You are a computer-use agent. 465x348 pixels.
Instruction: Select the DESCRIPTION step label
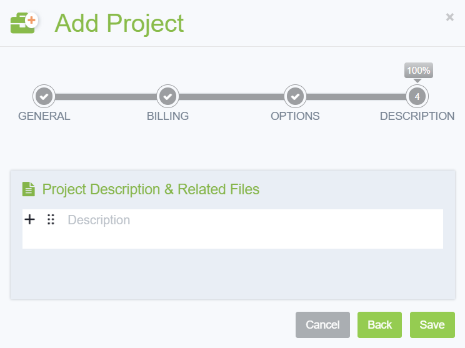pos(417,116)
